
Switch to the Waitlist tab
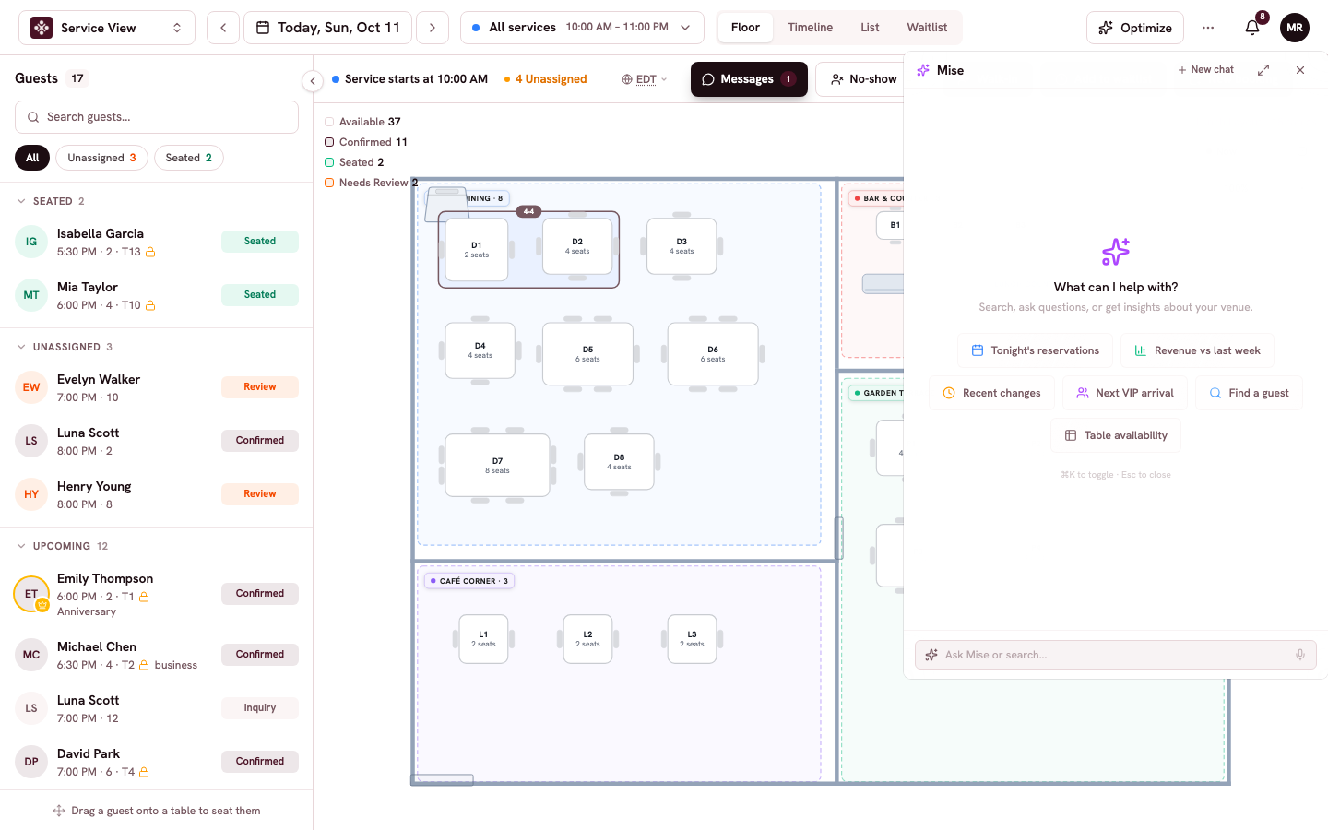[x=927, y=28]
